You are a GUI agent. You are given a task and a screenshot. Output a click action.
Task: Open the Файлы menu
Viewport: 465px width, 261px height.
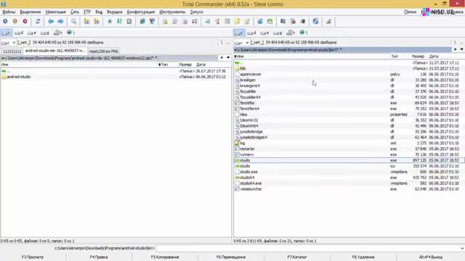[x=9, y=12]
